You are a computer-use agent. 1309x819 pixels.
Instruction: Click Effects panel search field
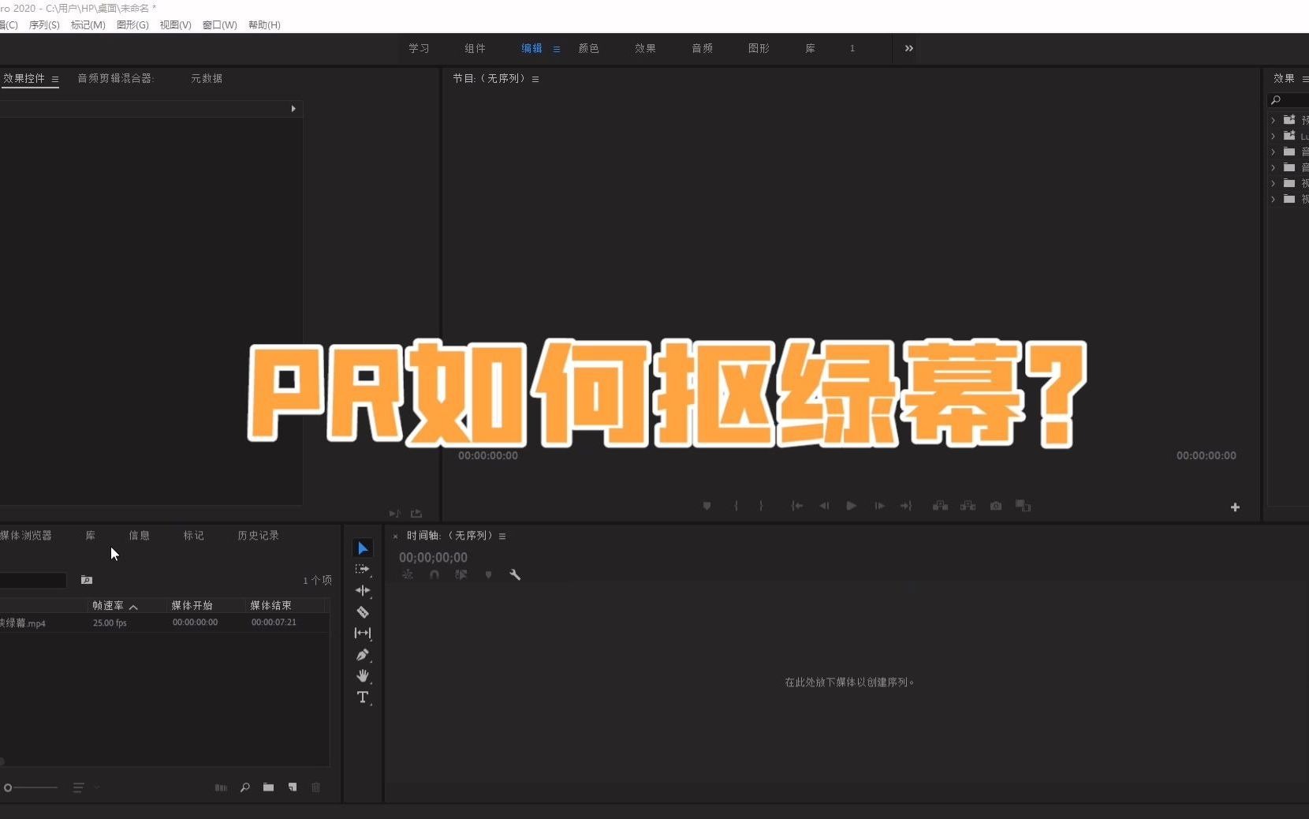point(1288,100)
